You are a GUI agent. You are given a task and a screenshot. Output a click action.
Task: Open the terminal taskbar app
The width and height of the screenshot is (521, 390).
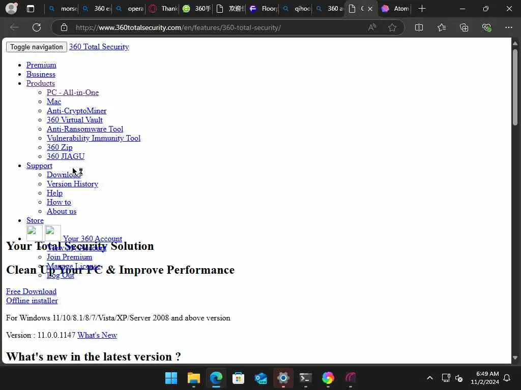point(305,378)
